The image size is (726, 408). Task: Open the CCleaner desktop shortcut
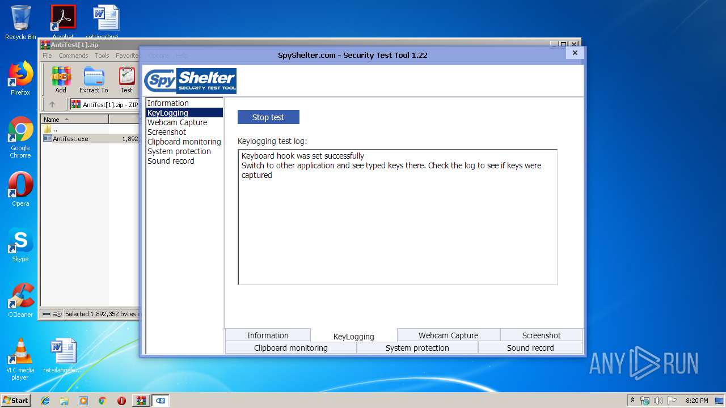click(x=20, y=300)
